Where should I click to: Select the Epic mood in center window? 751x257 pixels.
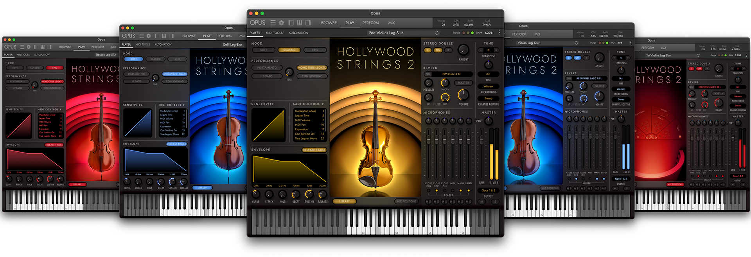click(x=315, y=50)
